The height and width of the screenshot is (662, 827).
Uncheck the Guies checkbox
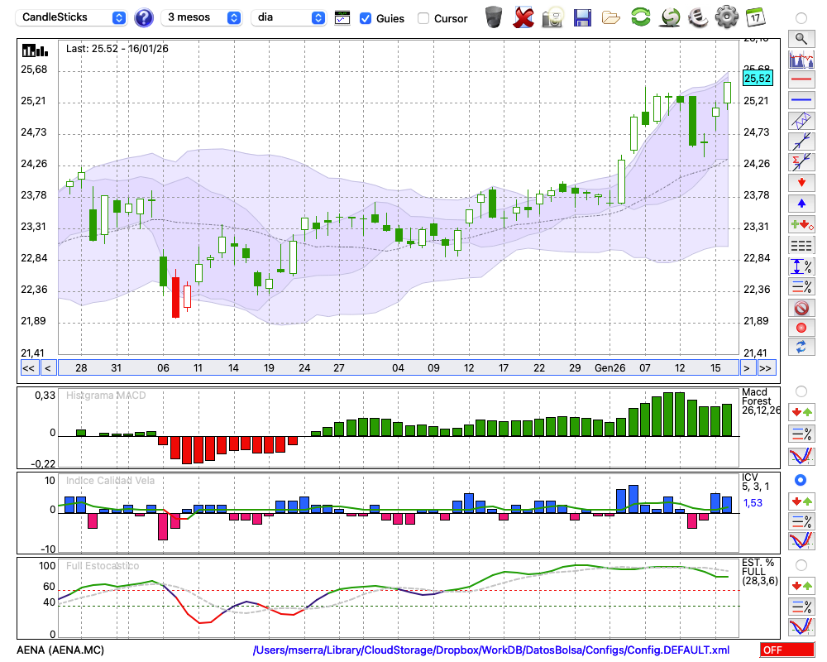click(x=366, y=18)
